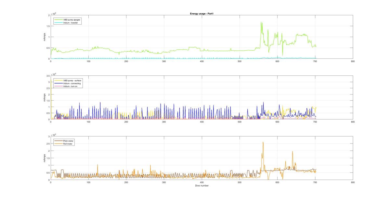Pick the yellow line sample beside VBD pump - surface
This screenshot has width=390, height=202.
point(58,81)
